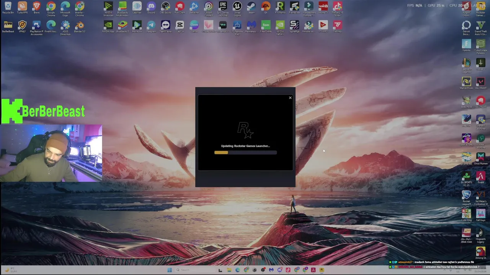Open the EA SPORTS FC 25 shortcut

[466, 179]
